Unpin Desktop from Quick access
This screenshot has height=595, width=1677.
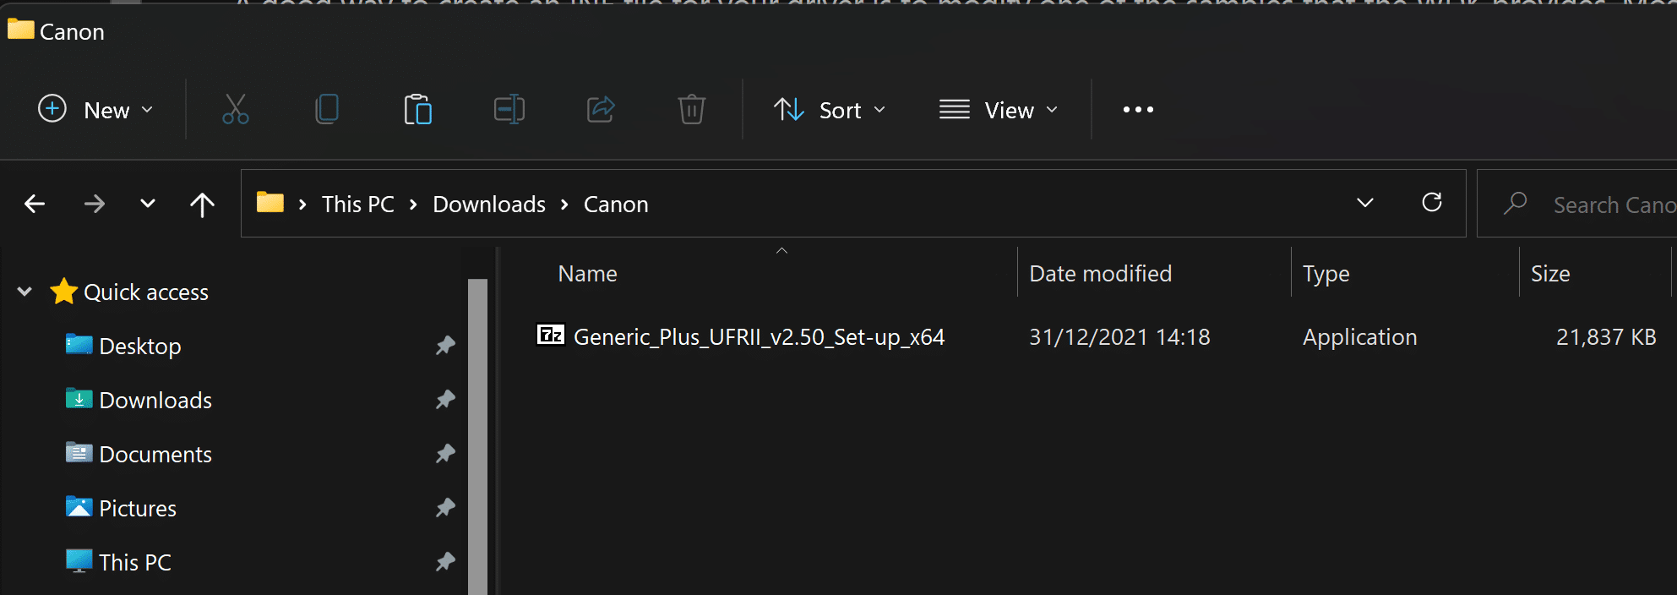(x=445, y=345)
